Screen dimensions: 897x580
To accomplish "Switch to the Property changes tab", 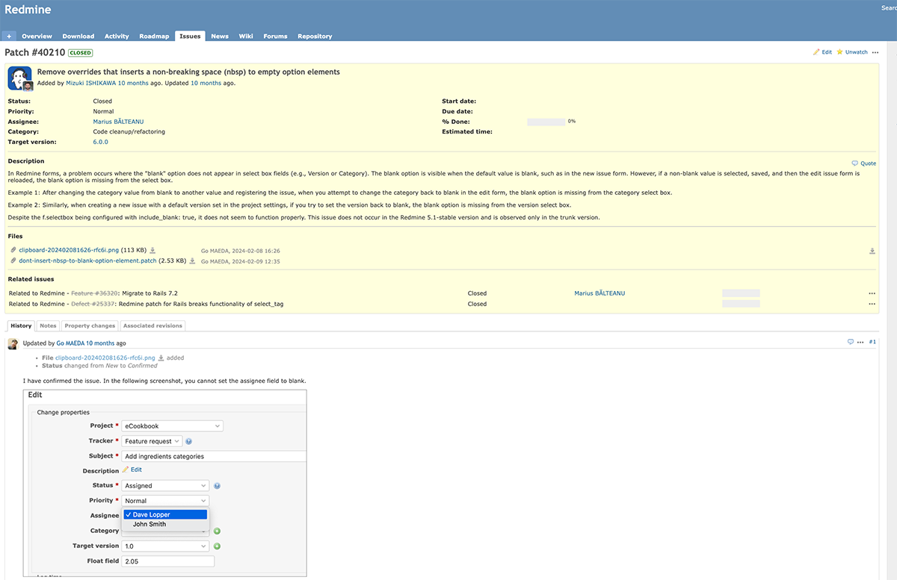I will (89, 325).
